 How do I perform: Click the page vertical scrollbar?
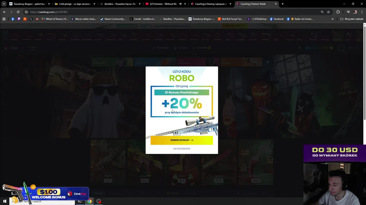[x=365, y=73]
